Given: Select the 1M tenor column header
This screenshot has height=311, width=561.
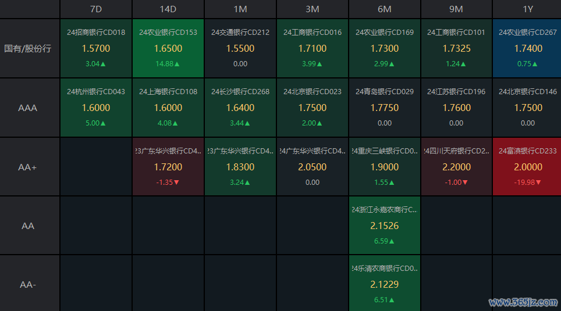Looking at the screenshot, I should point(240,9).
